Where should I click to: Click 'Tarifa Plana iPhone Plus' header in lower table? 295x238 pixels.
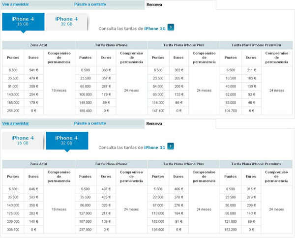(183, 164)
